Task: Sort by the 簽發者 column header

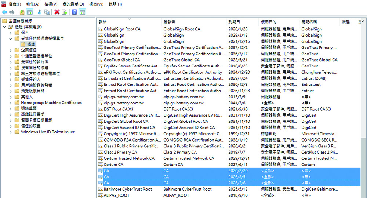Action: tap(194, 22)
